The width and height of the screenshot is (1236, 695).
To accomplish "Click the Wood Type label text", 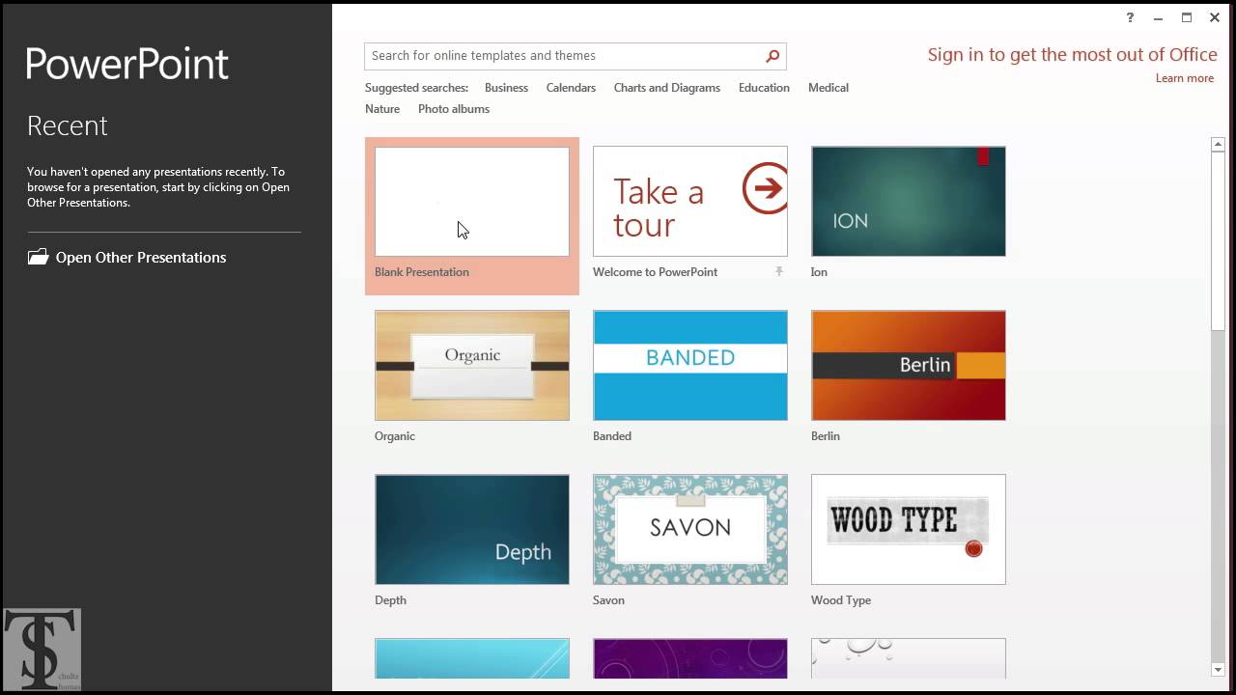I will click(x=841, y=600).
